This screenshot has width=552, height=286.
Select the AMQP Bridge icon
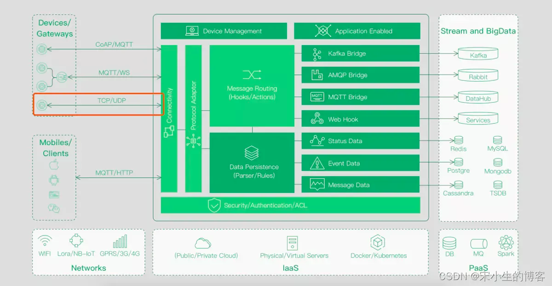[x=317, y=75]
